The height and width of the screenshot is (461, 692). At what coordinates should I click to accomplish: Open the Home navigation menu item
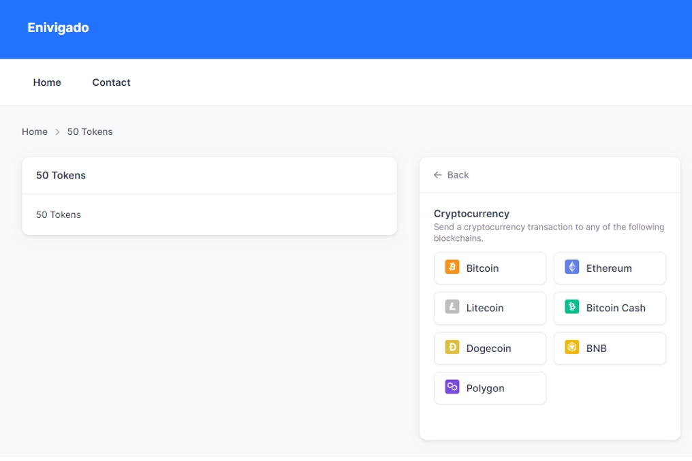coord(47,82)
